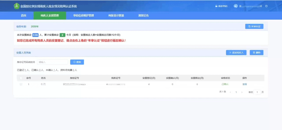Screen dimensions: 282x130
Task: Click the 搜索 button
Action: (x=77, y=62)
